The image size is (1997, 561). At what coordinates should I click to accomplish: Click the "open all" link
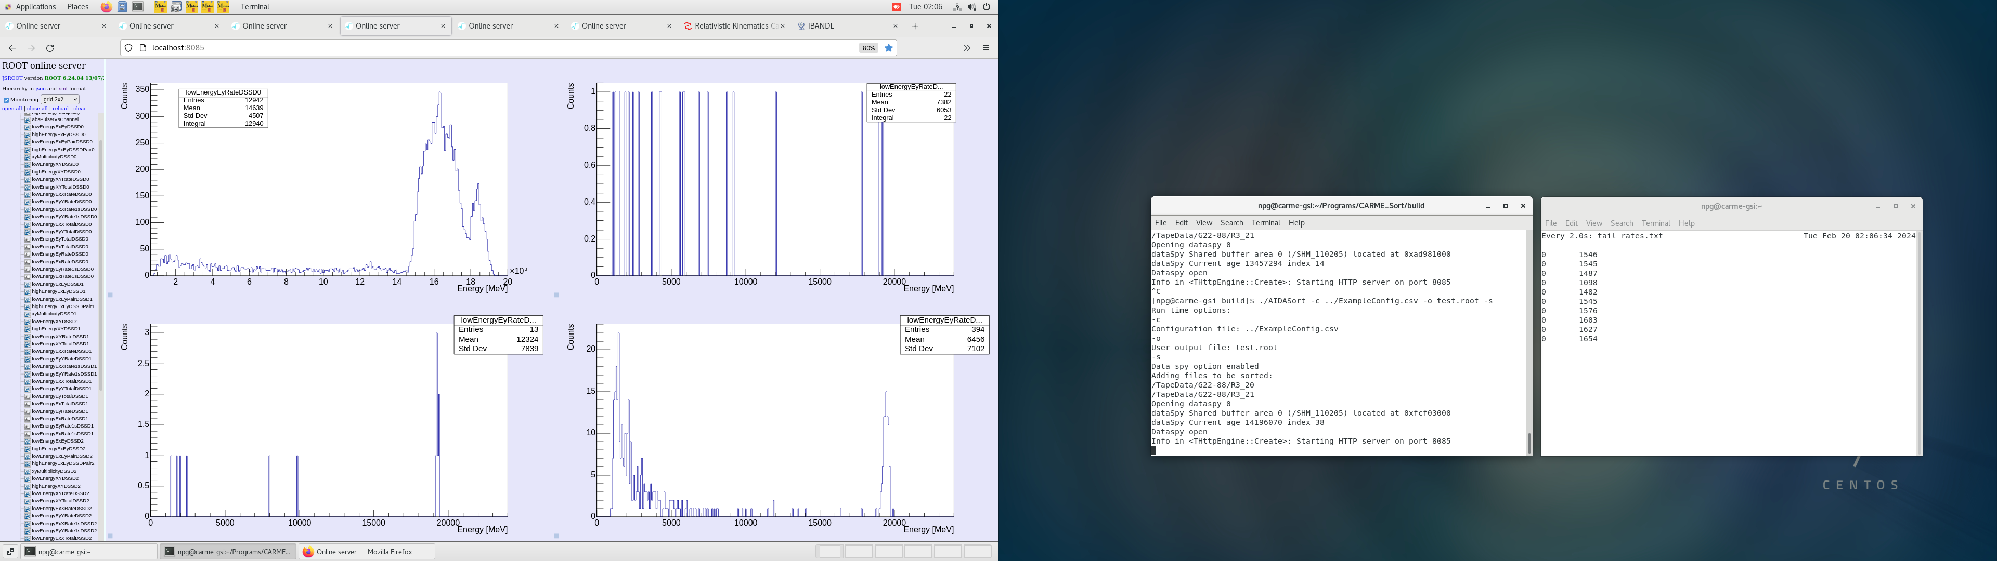pyautogui.click(x=11, y=109)
